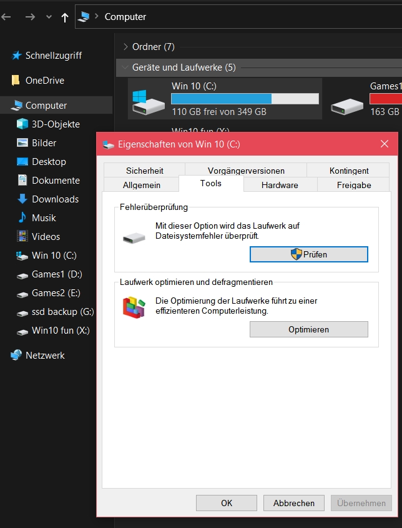Select Schnellzugriff label in sidebar
The width and height of the screenshot is (402, 528).
click(x=54, y=56)
